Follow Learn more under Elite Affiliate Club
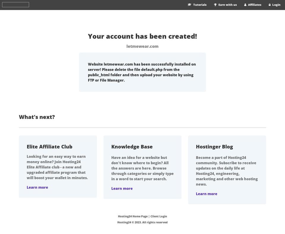Image resolution: width=285 pixels, height=234 pixels. coord(37,187)
